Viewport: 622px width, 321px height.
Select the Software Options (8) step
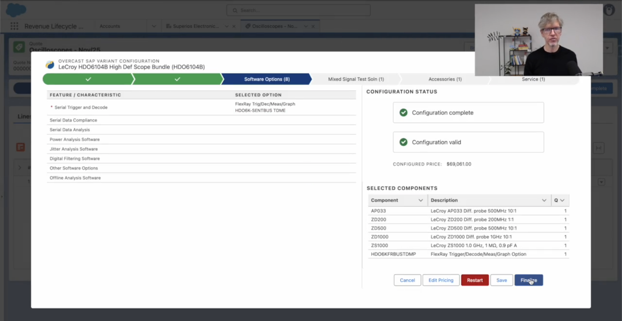click(x=267, y=79)
